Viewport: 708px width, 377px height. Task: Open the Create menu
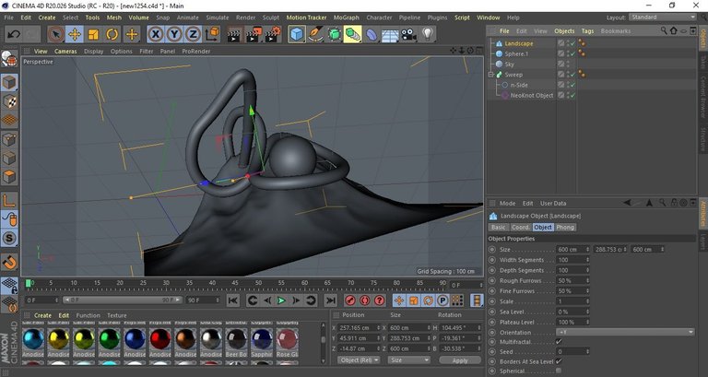coord(46,18)
